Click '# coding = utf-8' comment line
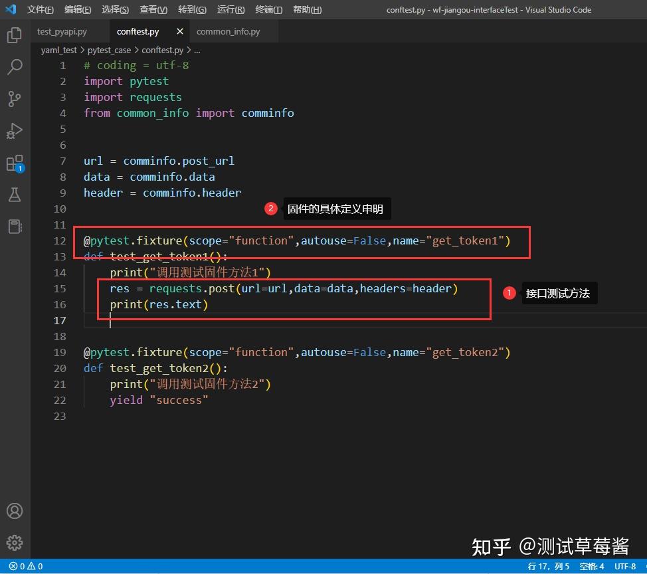The height and width of the screenshot is (574, 647). [x=136, y=66]
